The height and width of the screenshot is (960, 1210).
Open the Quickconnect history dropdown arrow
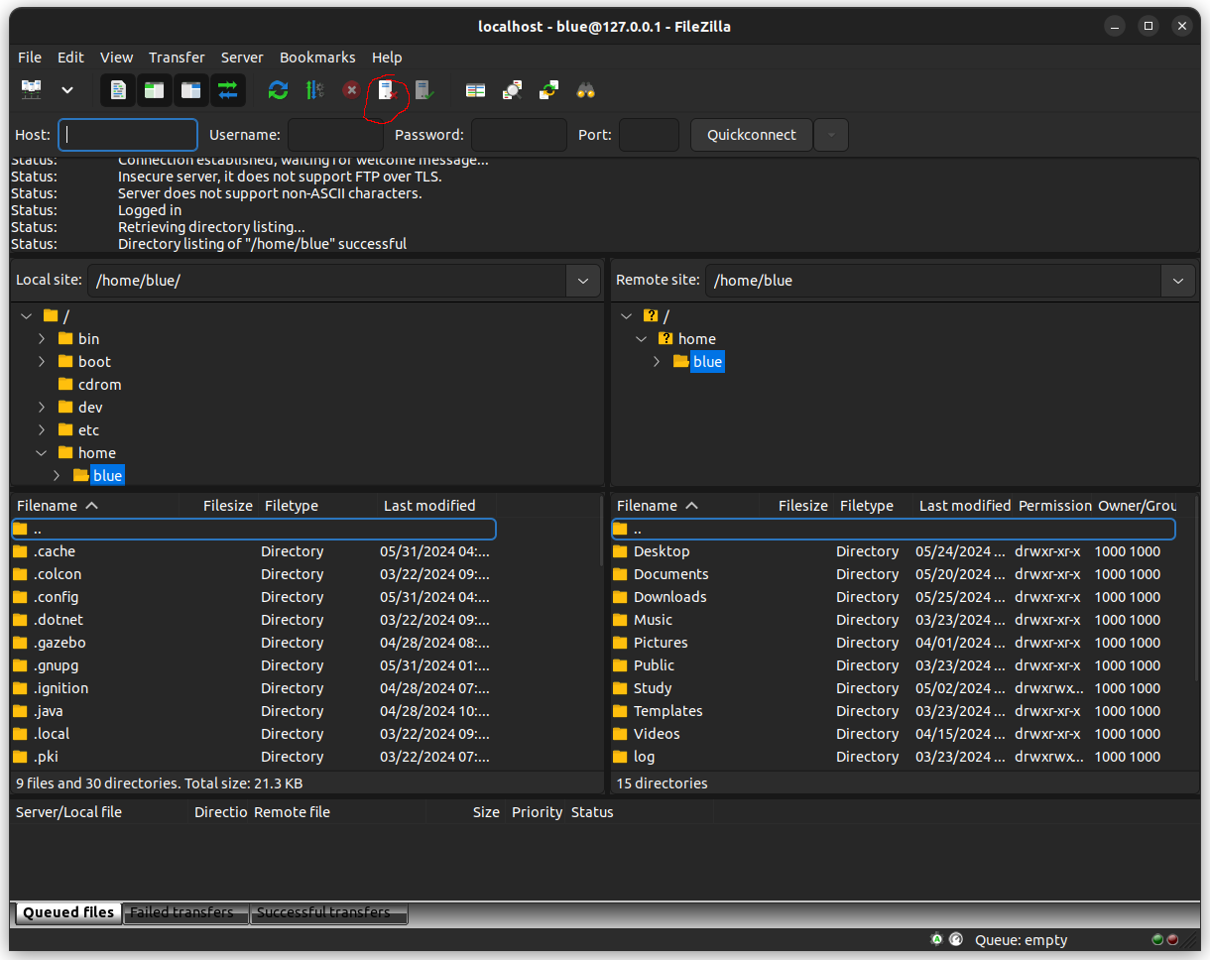click(830, 135)
